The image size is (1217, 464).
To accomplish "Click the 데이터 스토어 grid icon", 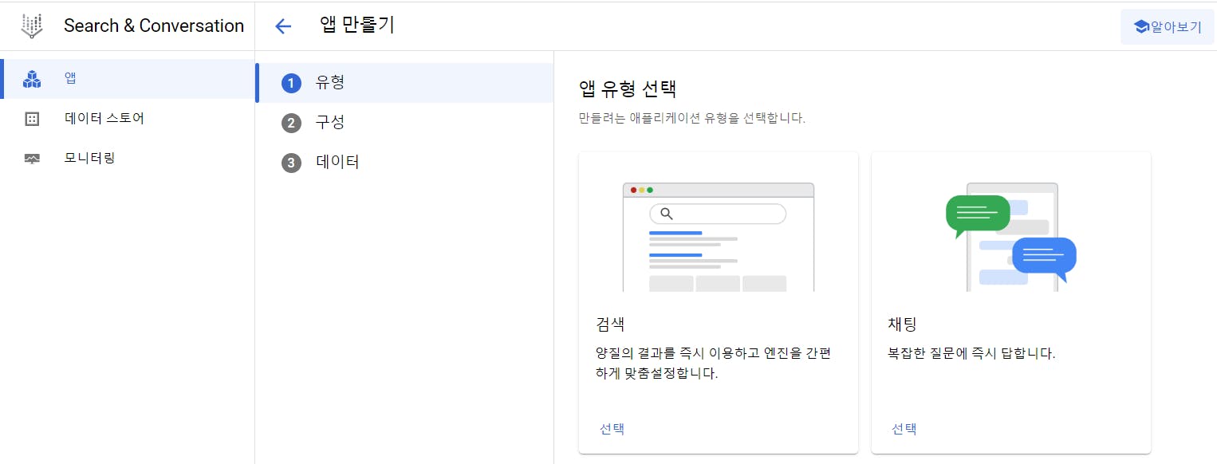I will point(32,119).
